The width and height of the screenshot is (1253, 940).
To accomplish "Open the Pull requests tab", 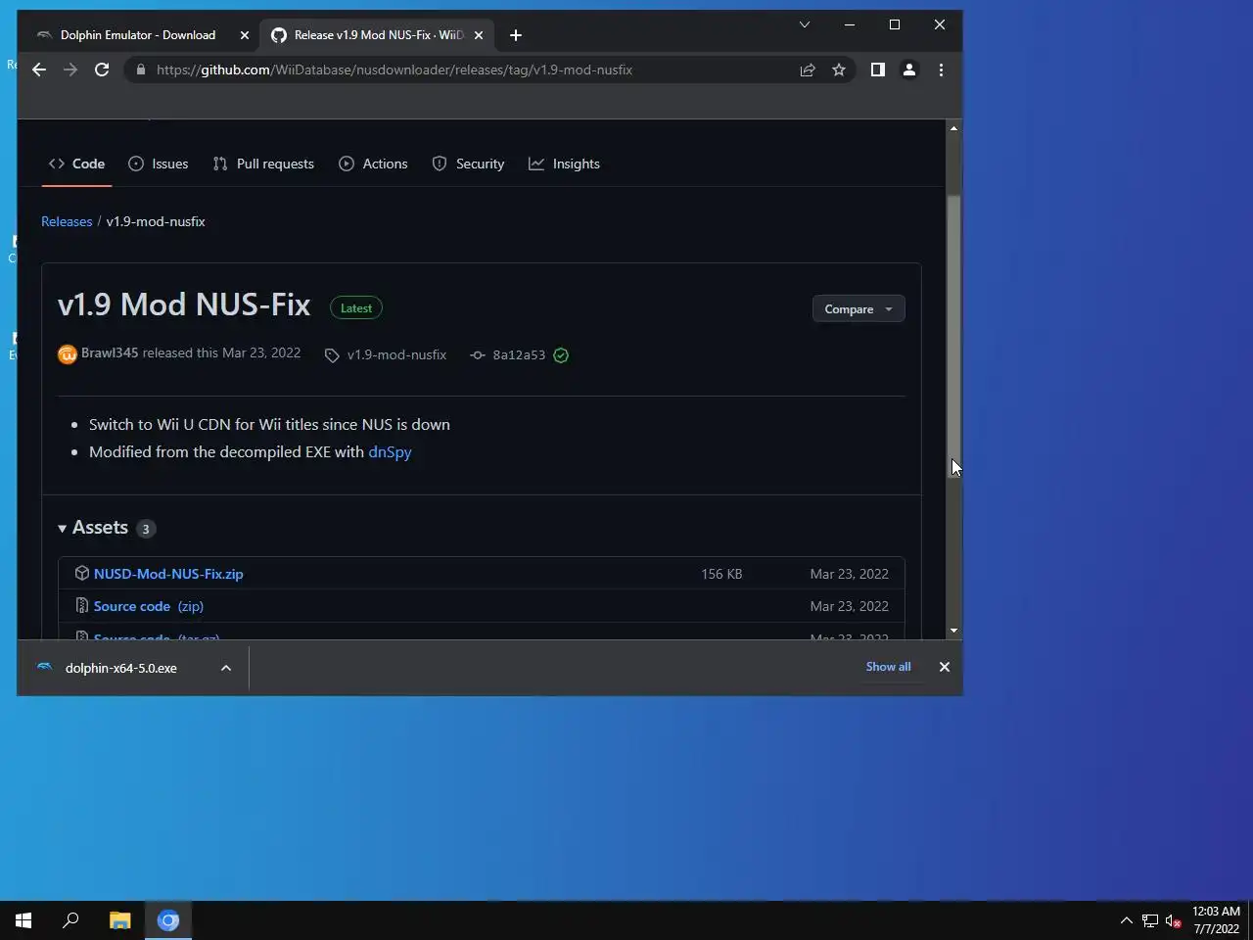I will (x=263, y=164).
